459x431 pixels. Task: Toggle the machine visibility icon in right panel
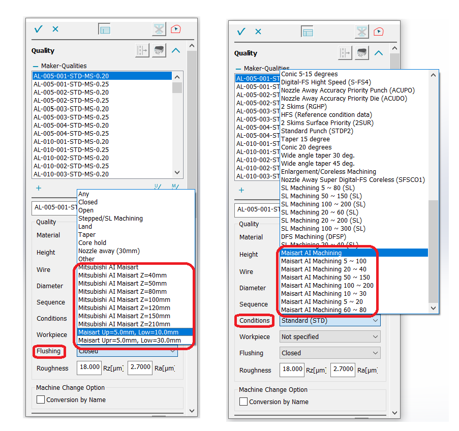tap(362, 53)
